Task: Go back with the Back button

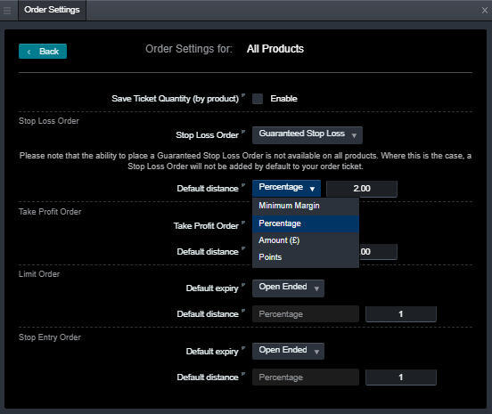Action: 43,51
